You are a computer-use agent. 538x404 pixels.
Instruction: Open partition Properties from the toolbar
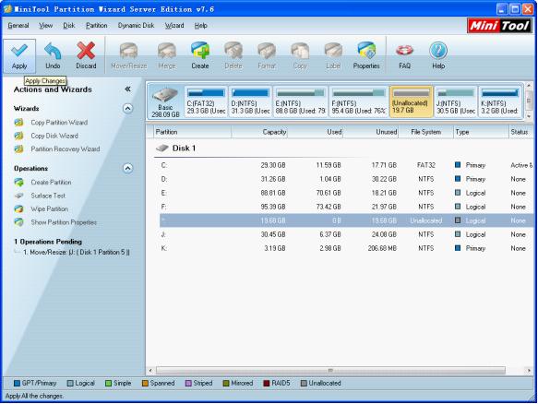(366, 51)
